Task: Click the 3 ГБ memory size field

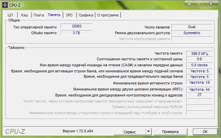Action: (x=77, y=33)
